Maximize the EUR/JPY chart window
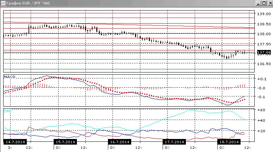The height and width of the screenshot is (152, 273). click(x=264, y=3)
